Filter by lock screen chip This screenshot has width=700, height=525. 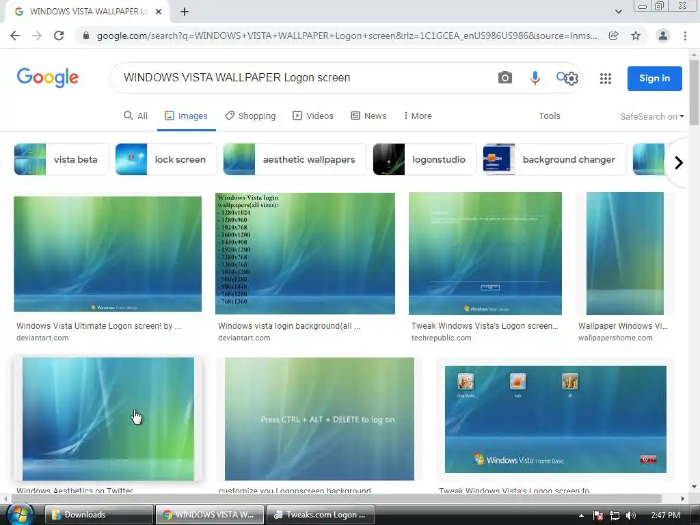pos(165,159)
